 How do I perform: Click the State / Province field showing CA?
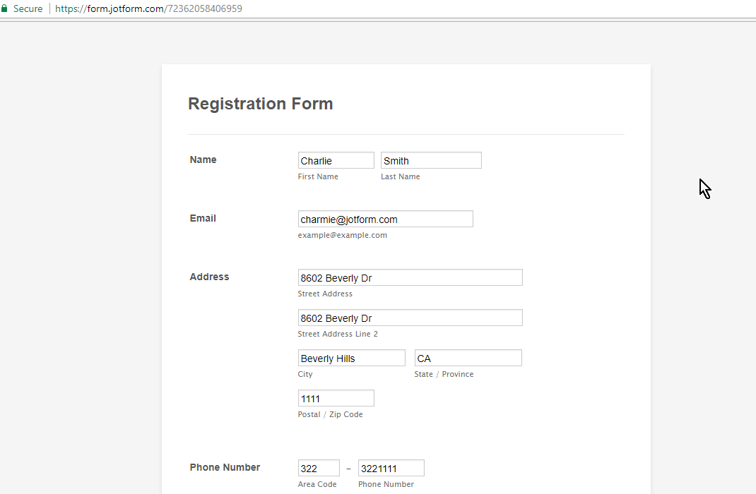point(468,358)
